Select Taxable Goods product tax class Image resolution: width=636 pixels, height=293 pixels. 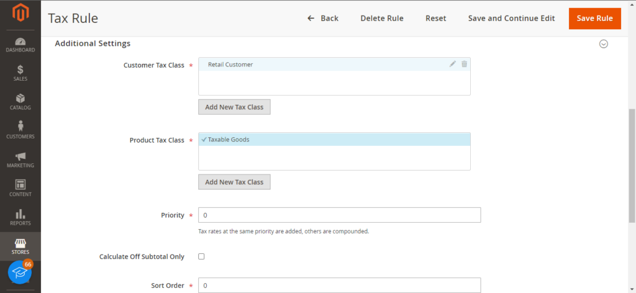point(334,140)
